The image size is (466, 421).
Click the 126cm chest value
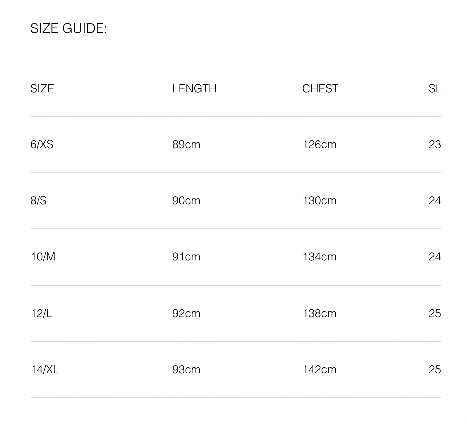(319, 144)
